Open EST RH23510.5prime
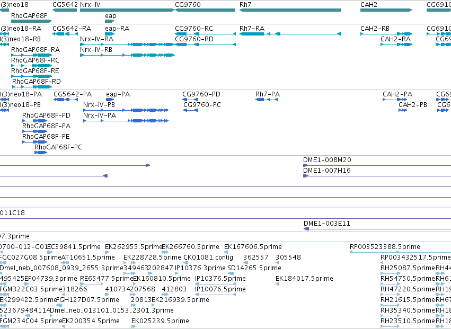This screenshot has height=329, width=451. [390, 326]
